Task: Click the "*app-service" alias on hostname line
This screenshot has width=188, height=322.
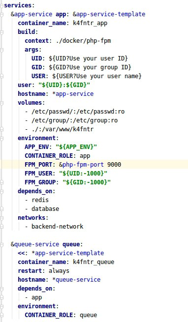Action: (x=73, y=94)
